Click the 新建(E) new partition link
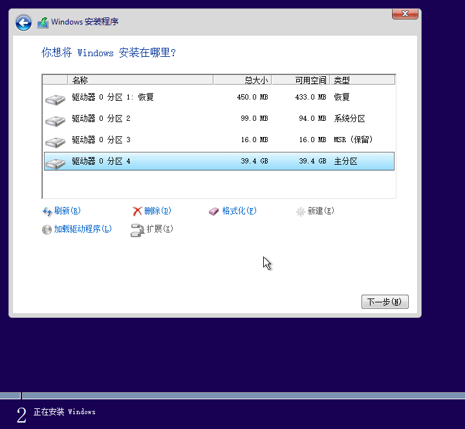The image size is (465, 429). [321, 211]
